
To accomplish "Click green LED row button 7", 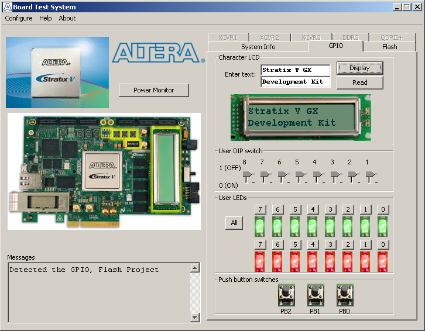I will 260,209.
